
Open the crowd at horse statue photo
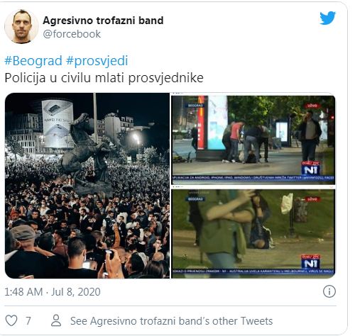(87, 186)
